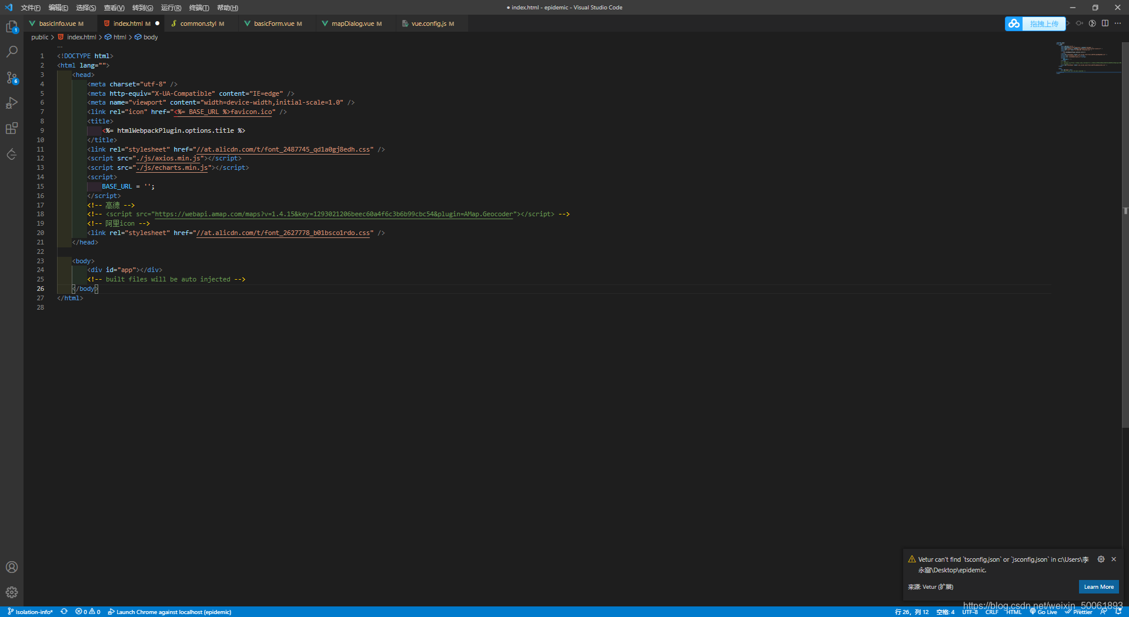Open the Run and Debug view
This screenshot has height=617, width=1129.
coord(12,103)
